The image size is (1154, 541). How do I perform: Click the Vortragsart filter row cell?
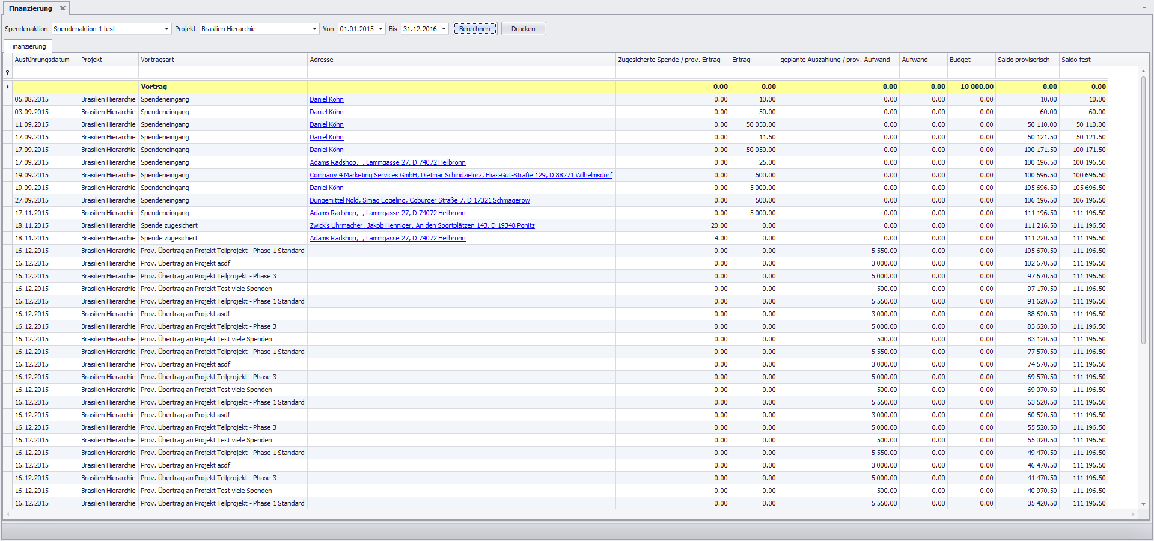[x=222, y=72]
